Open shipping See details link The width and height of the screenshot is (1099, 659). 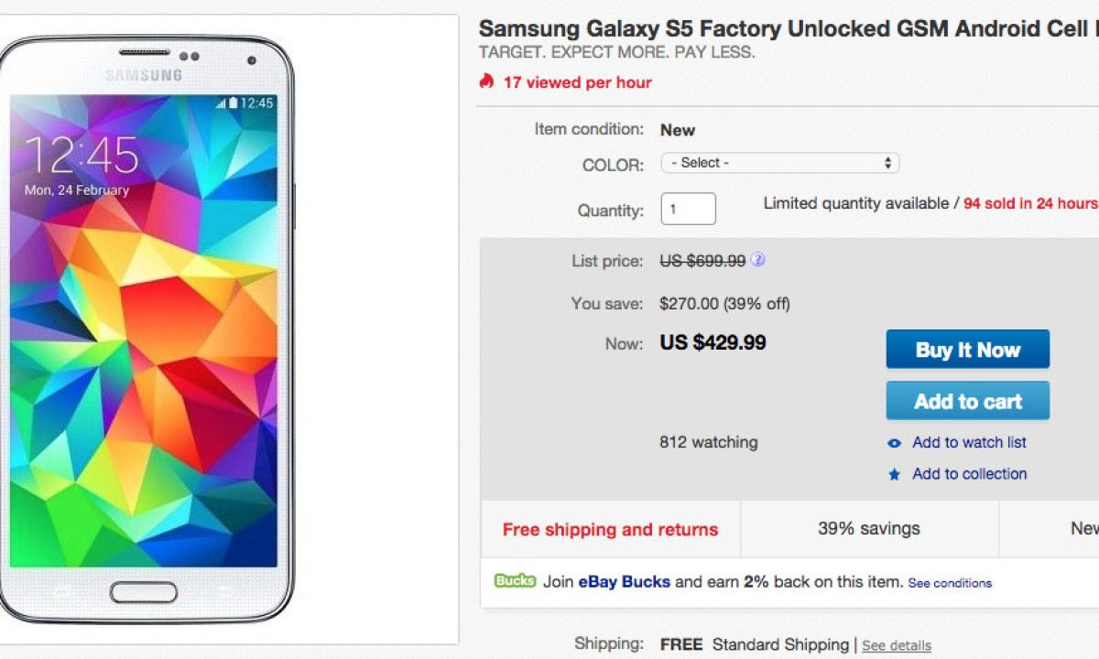[x=896, y=645]
